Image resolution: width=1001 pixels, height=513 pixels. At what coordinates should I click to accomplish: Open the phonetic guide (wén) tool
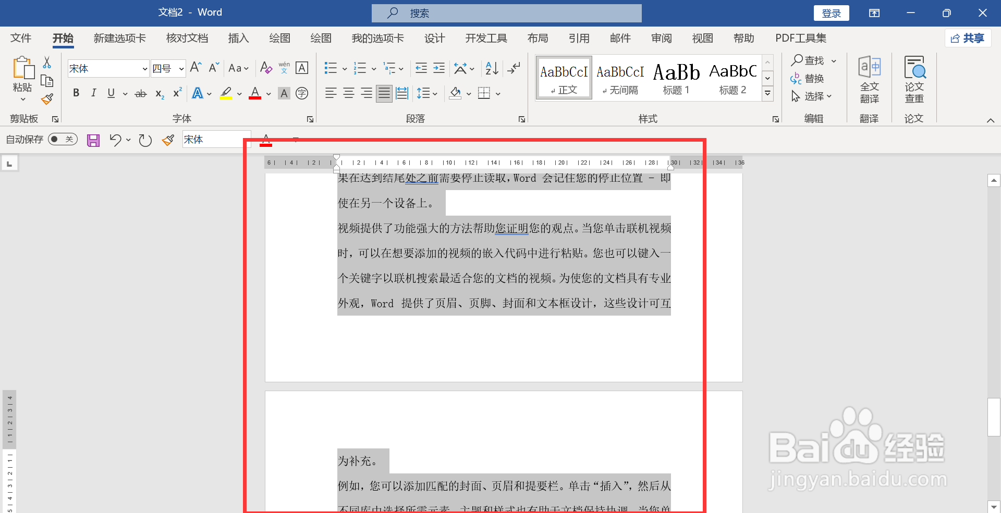[284, 68]
